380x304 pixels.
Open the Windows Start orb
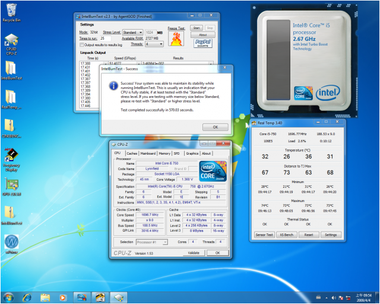[8, 297]
